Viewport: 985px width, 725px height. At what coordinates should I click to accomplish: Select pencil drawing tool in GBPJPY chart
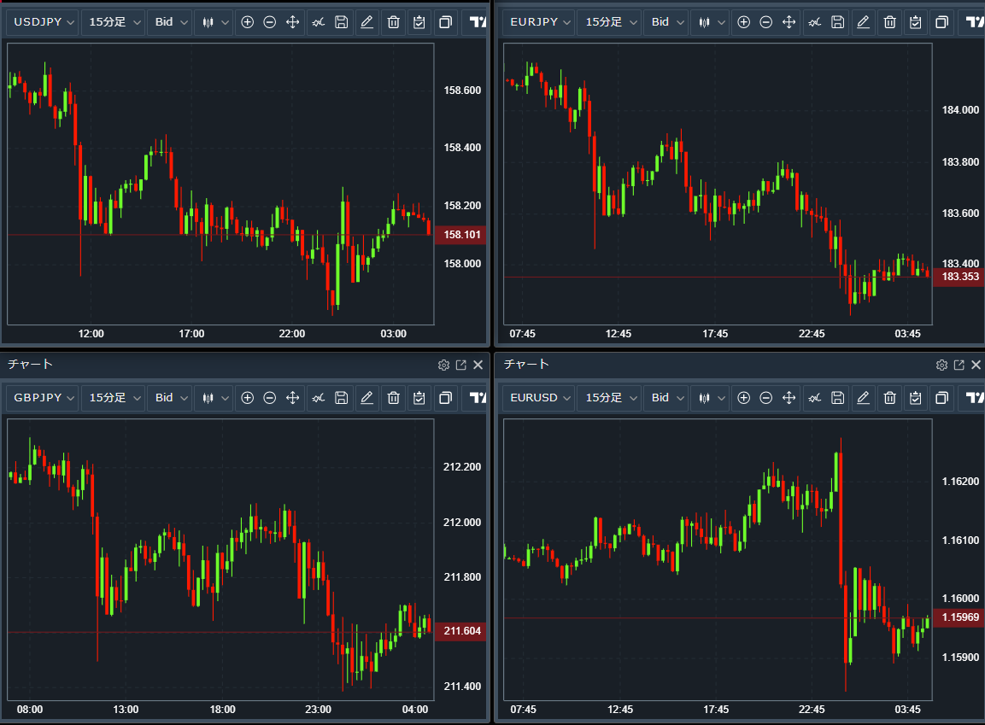click(366, 398)
